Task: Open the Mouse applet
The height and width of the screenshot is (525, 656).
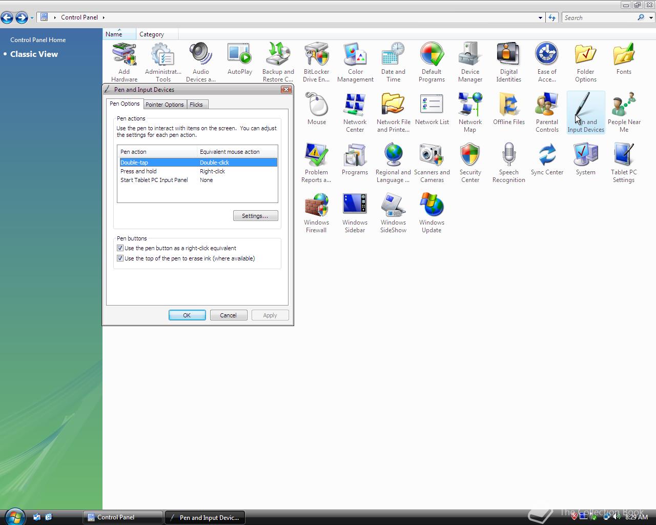Action: tap(317, 109)
